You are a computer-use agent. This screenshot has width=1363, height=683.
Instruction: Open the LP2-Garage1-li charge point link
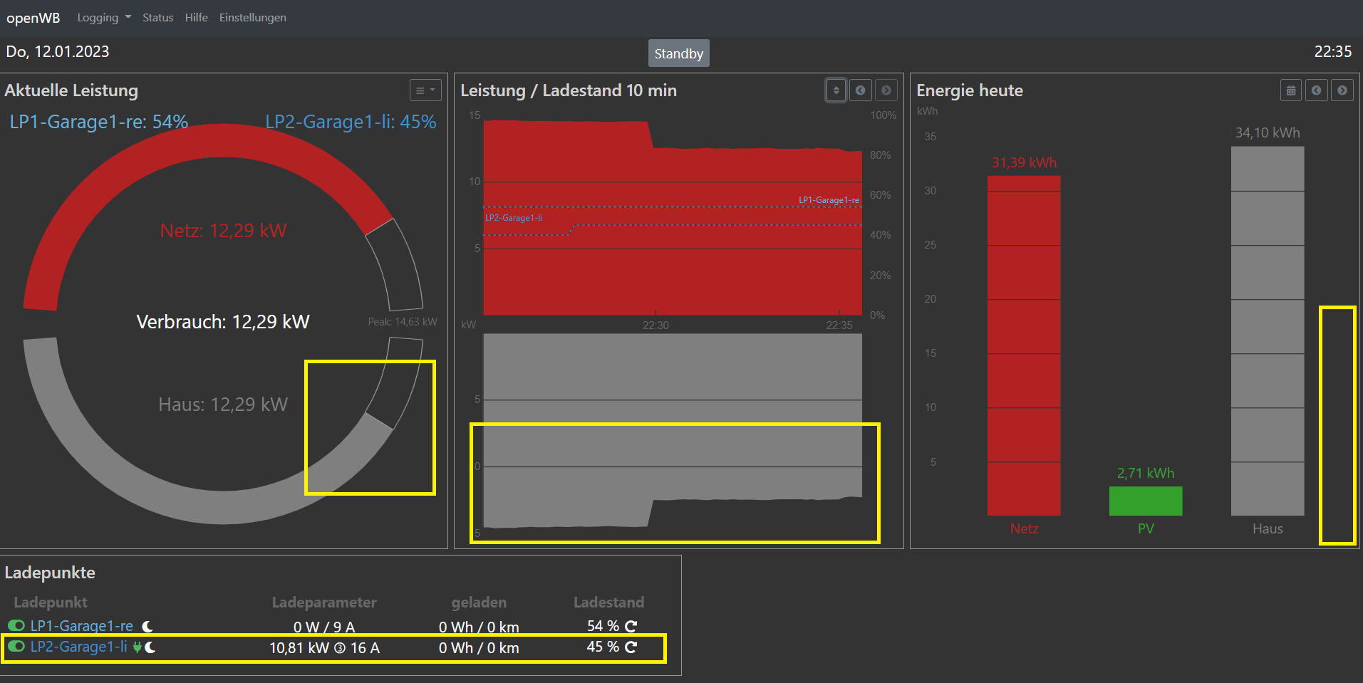click(78, 647)
